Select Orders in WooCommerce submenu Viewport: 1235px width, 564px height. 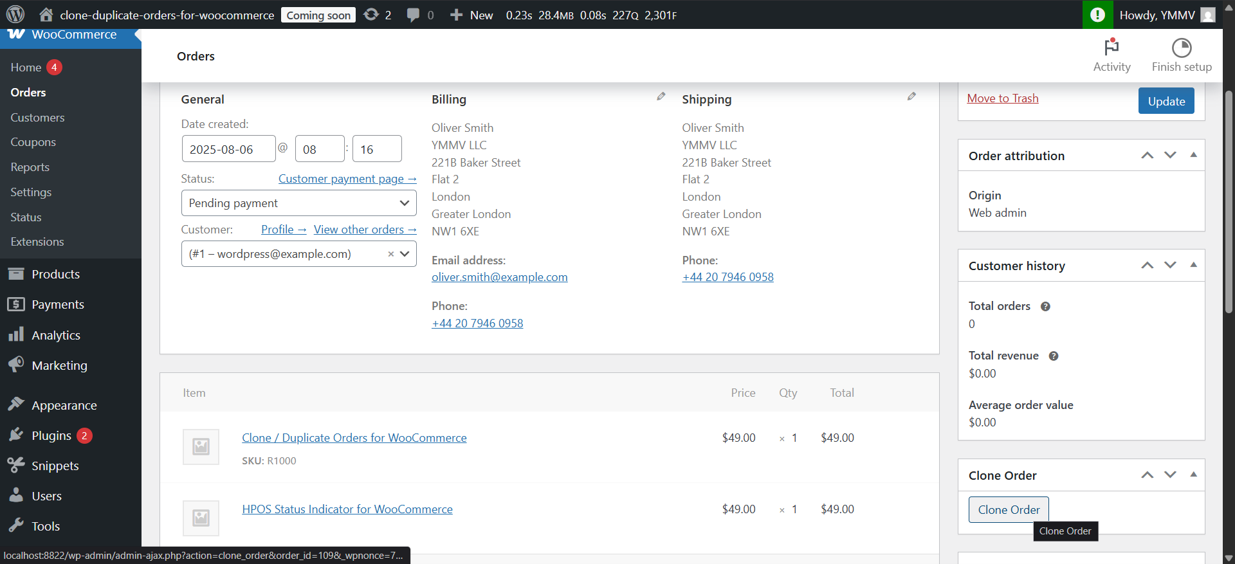click(28, 93)
